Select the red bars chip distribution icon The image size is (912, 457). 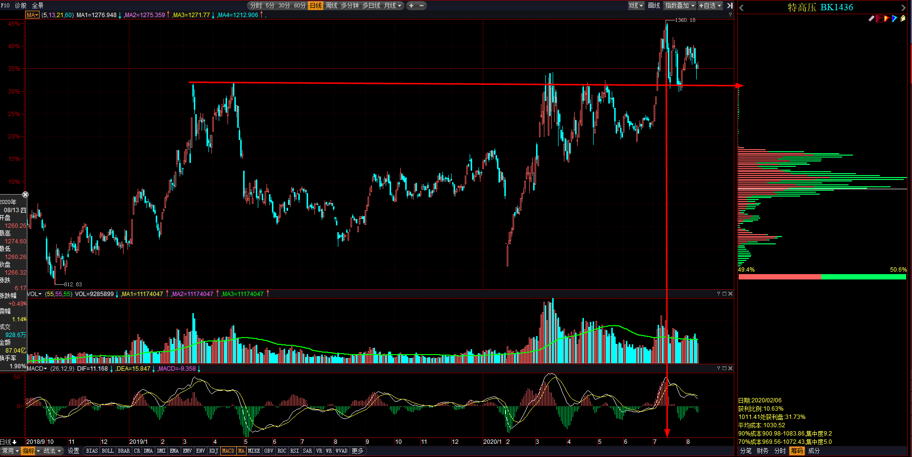(879, 19)
